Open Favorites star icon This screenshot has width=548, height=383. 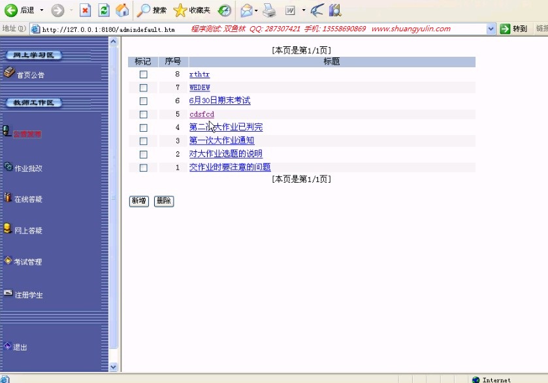pyautogui.click(x=180, y=10)
